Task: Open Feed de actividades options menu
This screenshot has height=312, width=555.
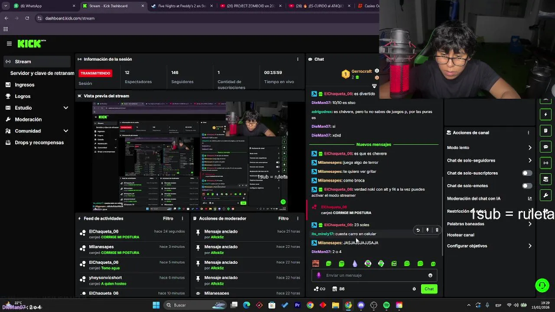Action: tap(182, 218)
